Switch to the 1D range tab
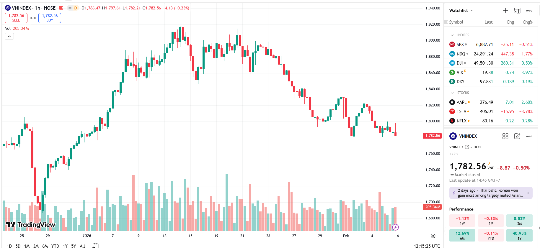 9,246
